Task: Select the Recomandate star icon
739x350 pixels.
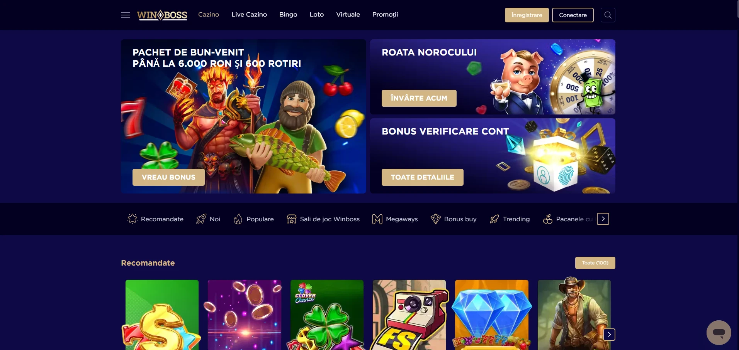Action: pyautogui.click(x=133, y=219)
